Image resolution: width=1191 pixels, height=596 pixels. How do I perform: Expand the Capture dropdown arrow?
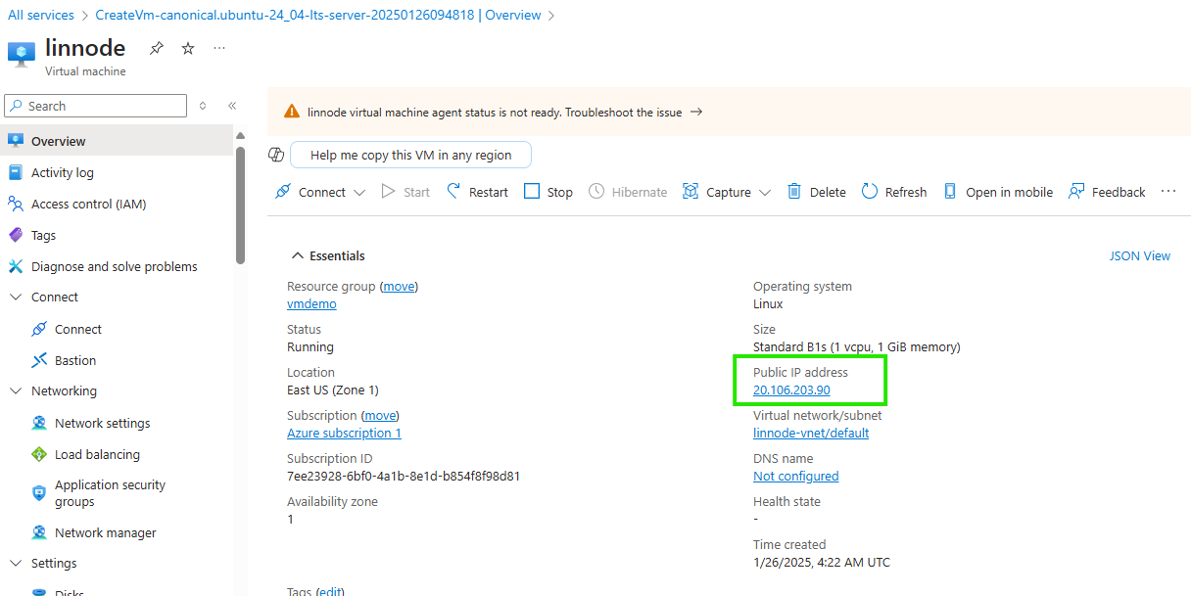coord(765,193)
